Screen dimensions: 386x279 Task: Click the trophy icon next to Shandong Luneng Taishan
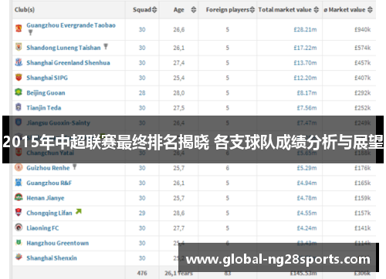coord(106,46)
